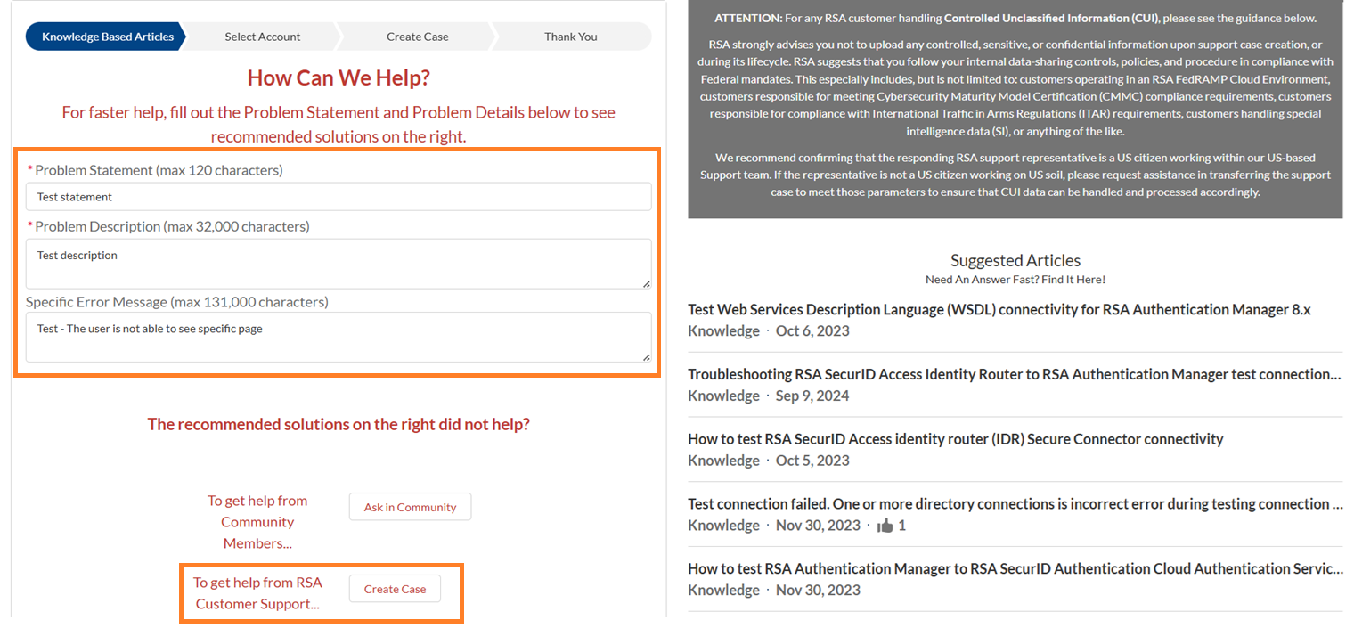Screen dimensions: 1354x628
Task: Click the Sep 9, 2024 article date
Action: 812,396
